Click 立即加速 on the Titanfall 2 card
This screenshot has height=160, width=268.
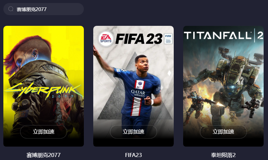coord(223,131)
